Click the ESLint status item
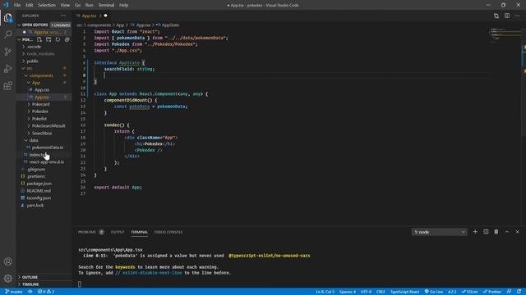Viewport: 526px width, 295px height. [x=469, y=292]
